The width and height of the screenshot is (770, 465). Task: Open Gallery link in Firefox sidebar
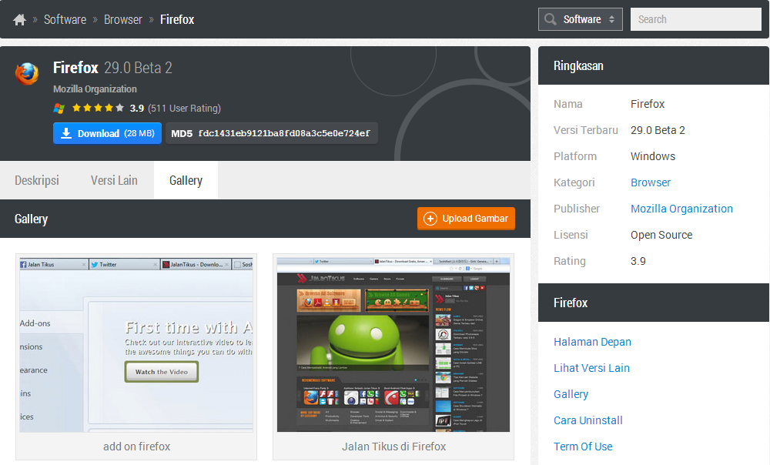[x=571, y=394]
